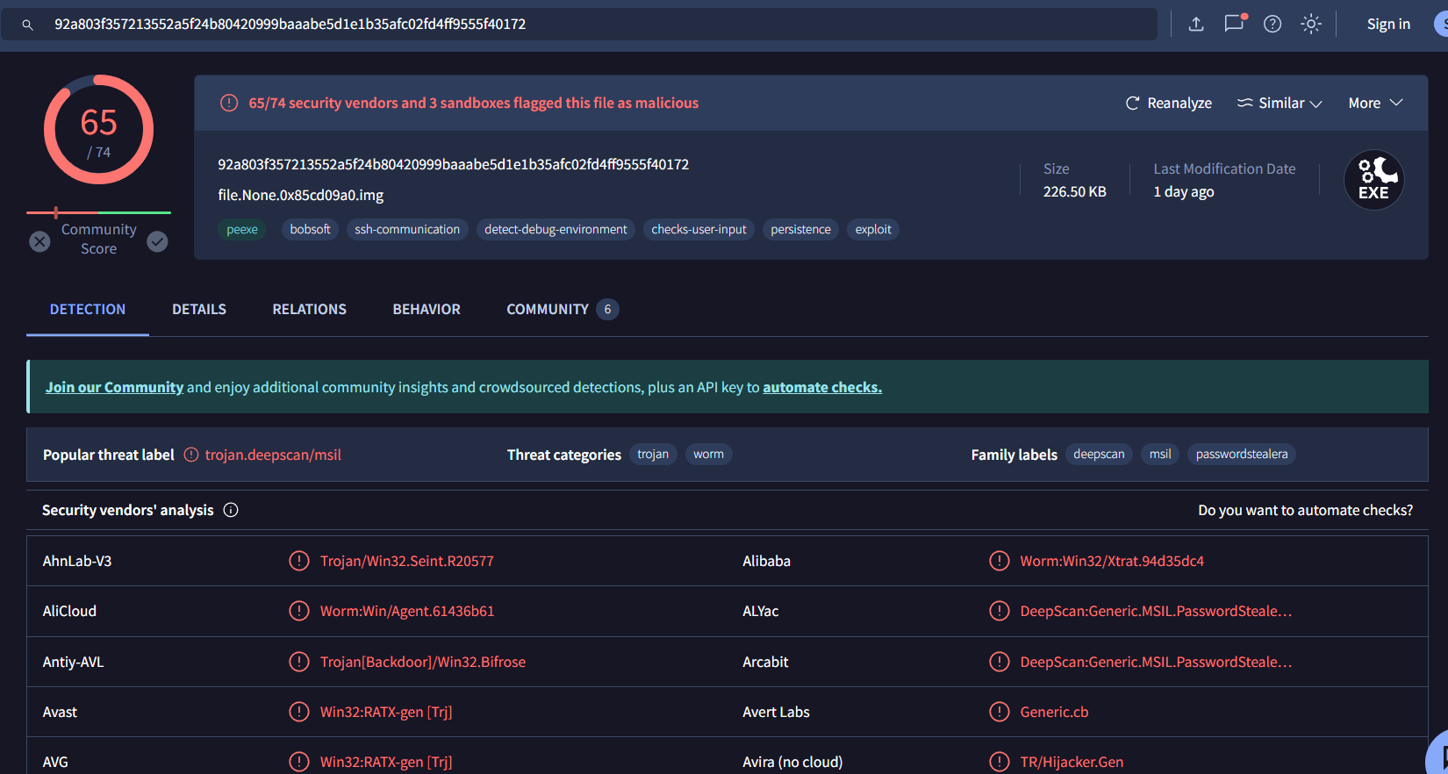Select the exploit tag
The image size is (1448, 774).
pos(873,229)
